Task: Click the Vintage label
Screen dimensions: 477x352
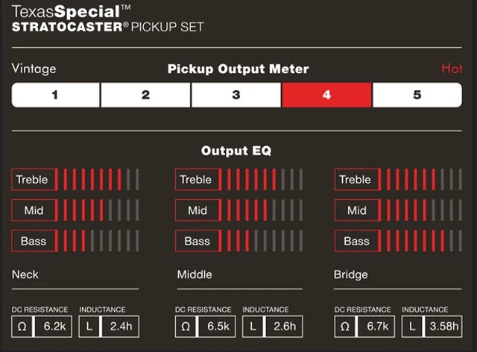Action: [x=34, y=69]
